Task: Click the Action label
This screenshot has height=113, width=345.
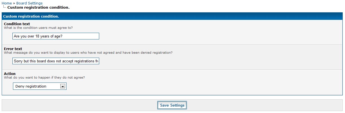Action: 10,74
